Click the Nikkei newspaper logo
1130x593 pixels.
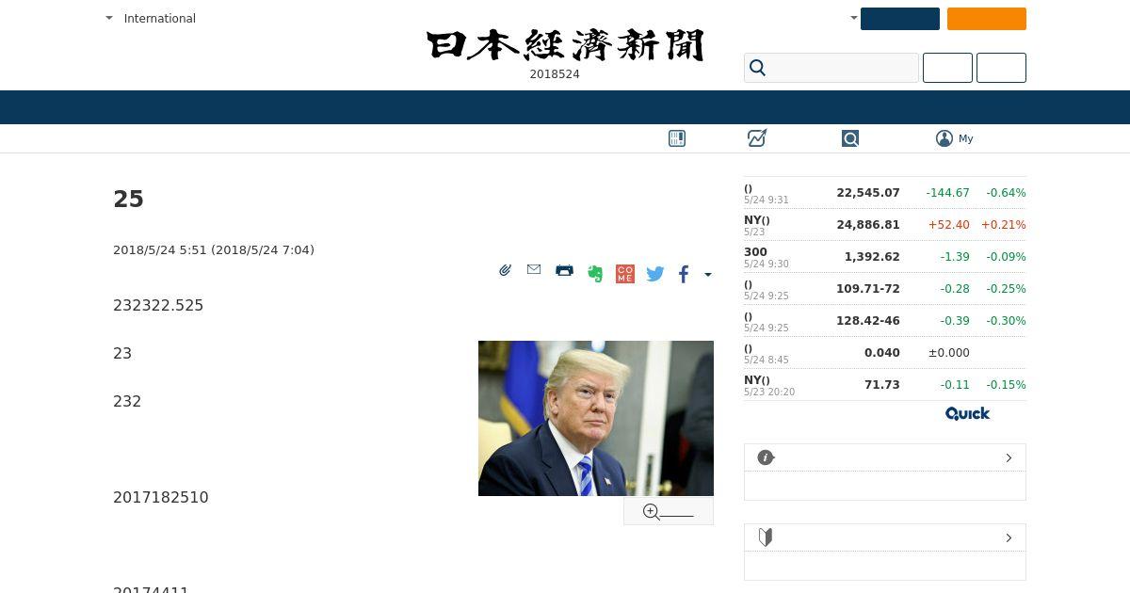coord(565,45)
